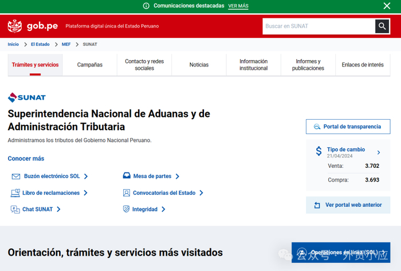Switch to the Noticias tab

coord(199,65)
